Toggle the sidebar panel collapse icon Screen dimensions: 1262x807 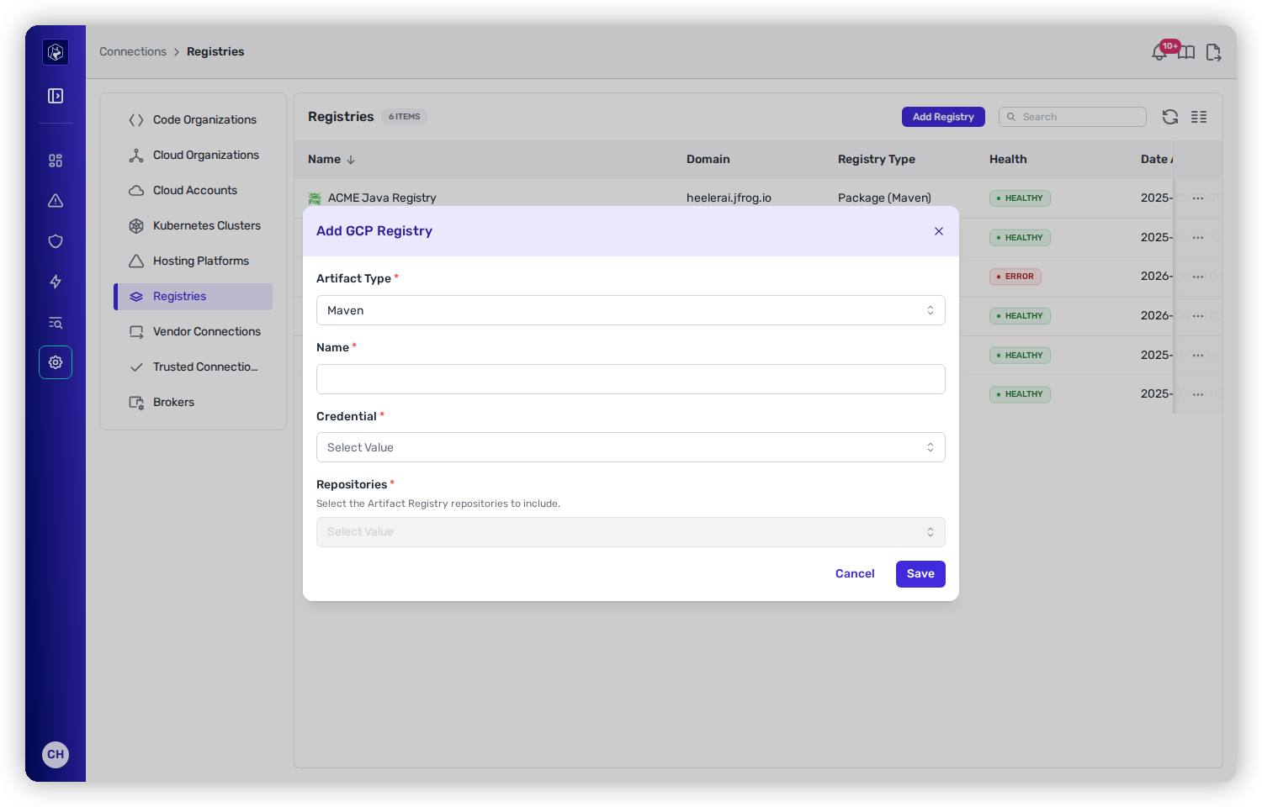pyautogui.click(x=56, y=96)
